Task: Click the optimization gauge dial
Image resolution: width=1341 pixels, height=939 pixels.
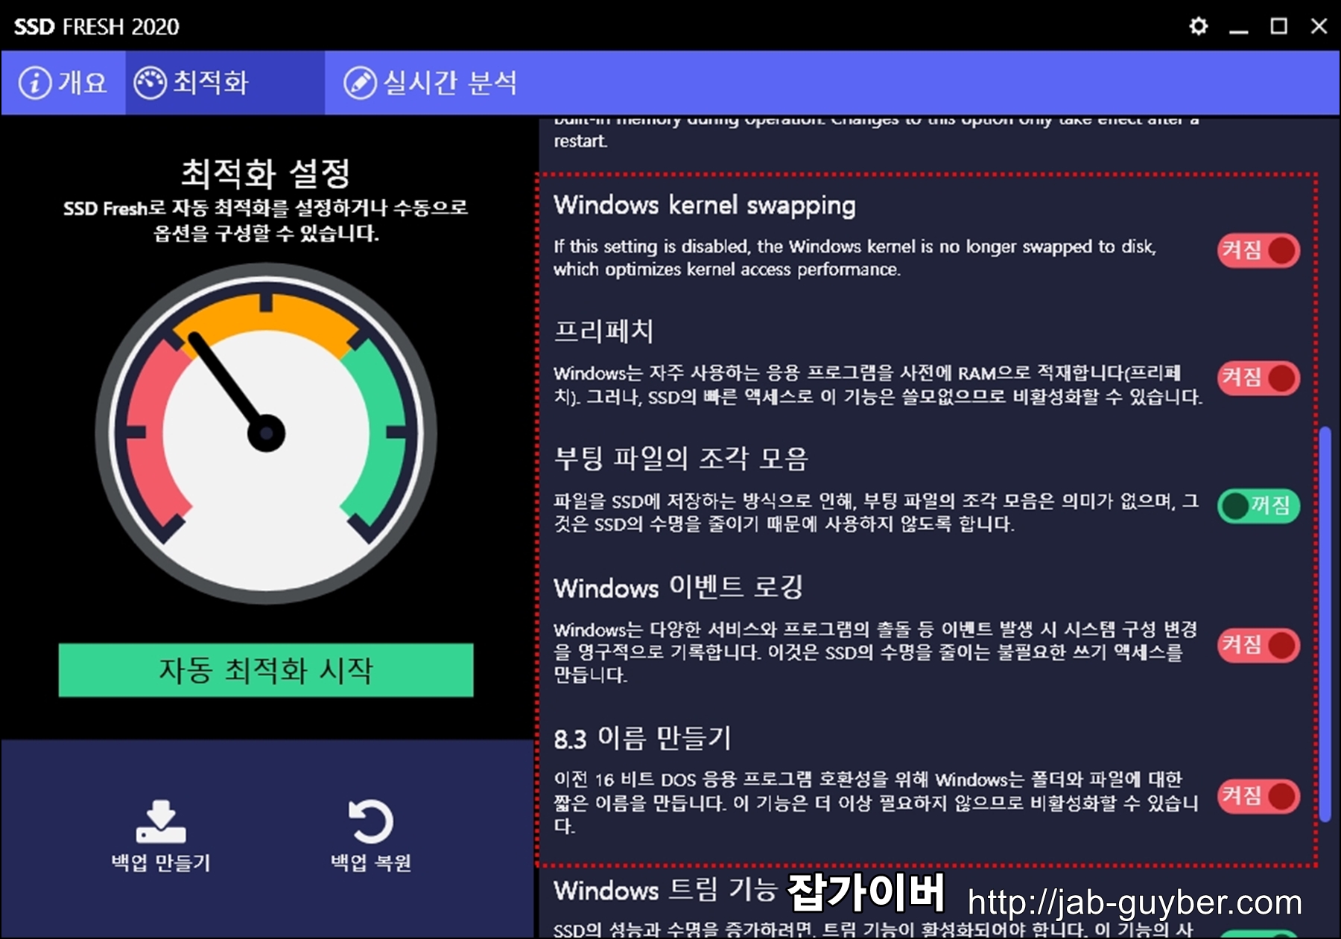Action: [x=266, y=433]
